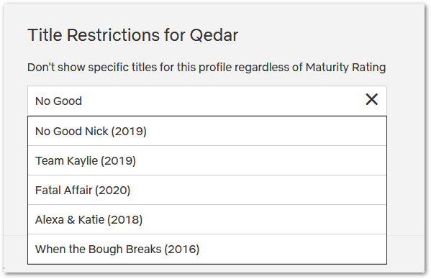This screenshot has height=279, width=431.
Task: Click the last suggestion in the dropdown list
Action: pos(207,249)
